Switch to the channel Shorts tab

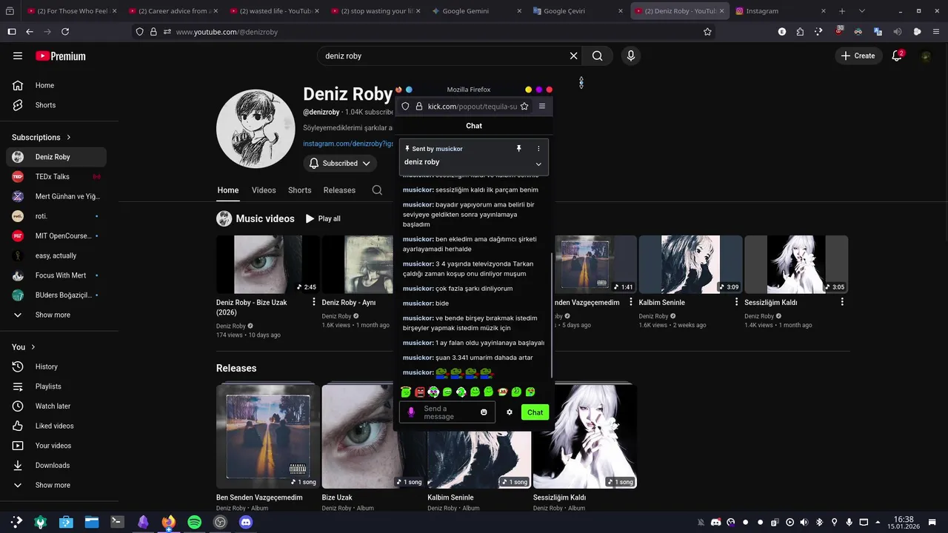(x=299, y=190)
